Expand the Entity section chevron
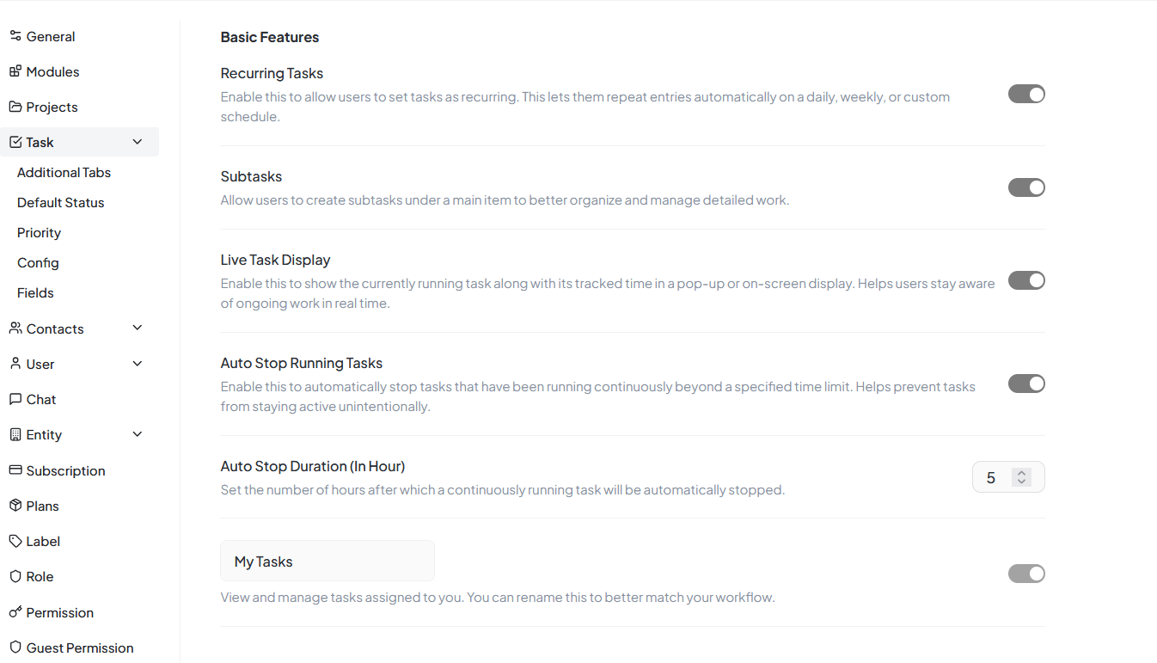This screenshot has width=1157, height=663. [x=138, y=434]
